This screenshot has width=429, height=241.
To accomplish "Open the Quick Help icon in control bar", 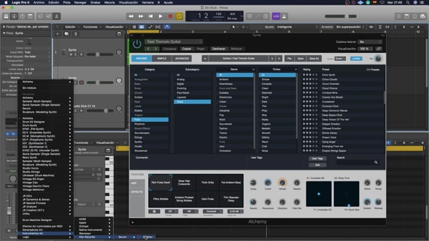I will pos(22,16).
